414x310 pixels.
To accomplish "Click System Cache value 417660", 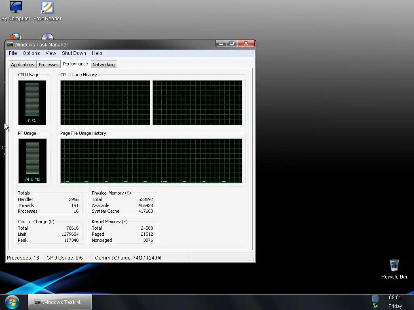I will (146, 211).
